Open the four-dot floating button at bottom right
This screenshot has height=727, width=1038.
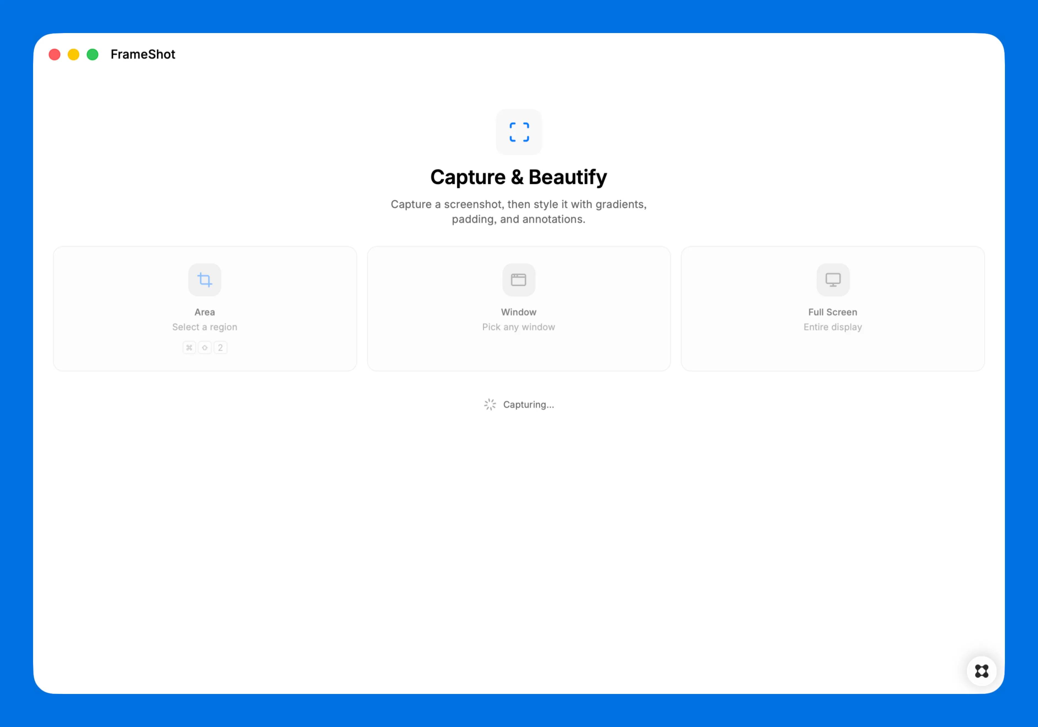tap(982, 671)
